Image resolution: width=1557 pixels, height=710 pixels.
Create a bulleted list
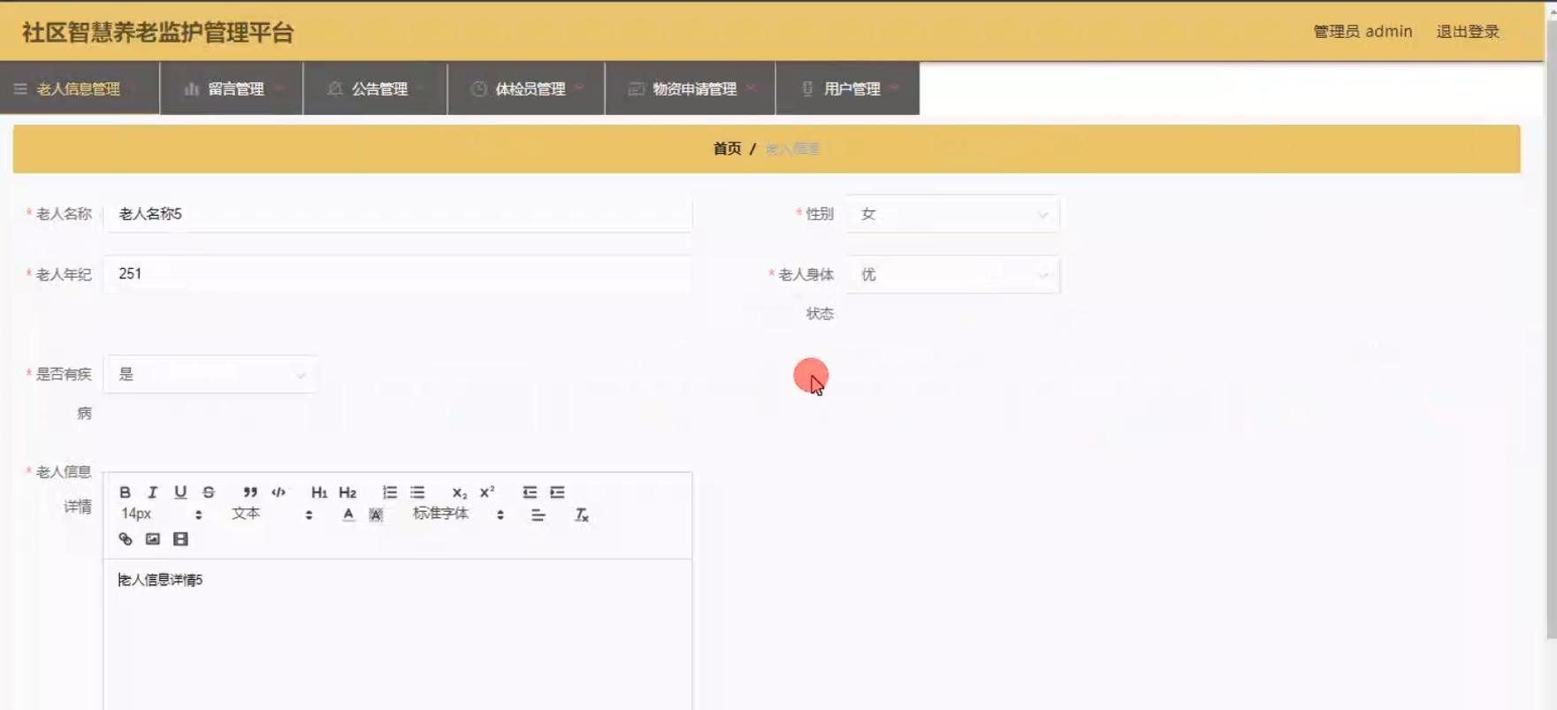pos(417,492)
